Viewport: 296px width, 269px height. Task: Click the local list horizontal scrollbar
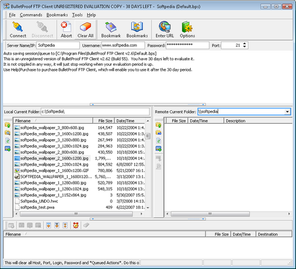[76, 214]
